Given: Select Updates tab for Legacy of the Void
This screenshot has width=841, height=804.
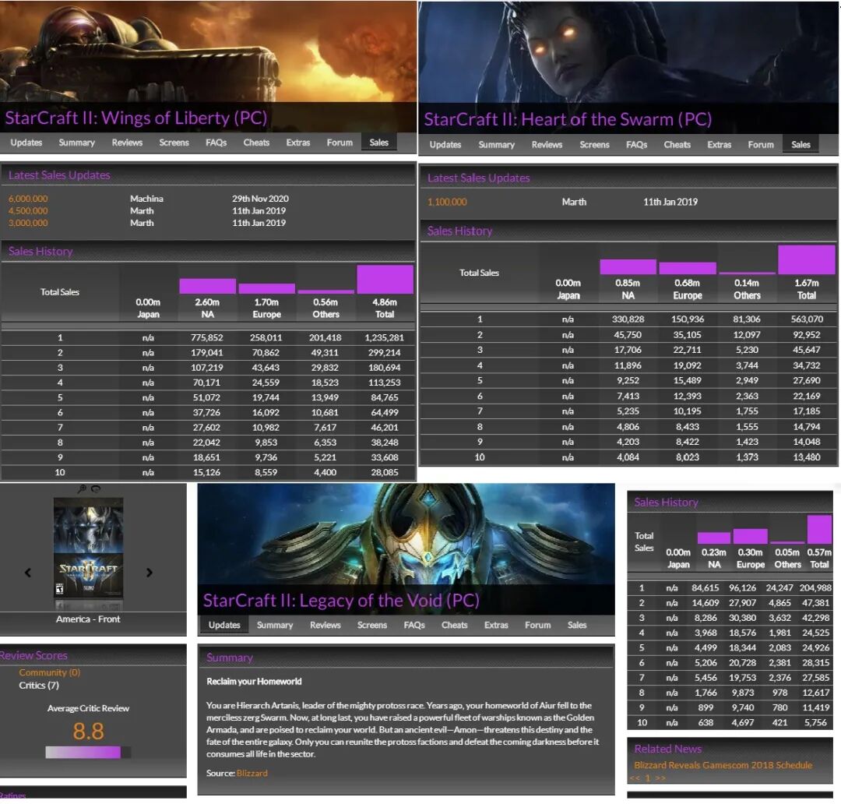Looking at the screenshot, I should tap(224, 625).
